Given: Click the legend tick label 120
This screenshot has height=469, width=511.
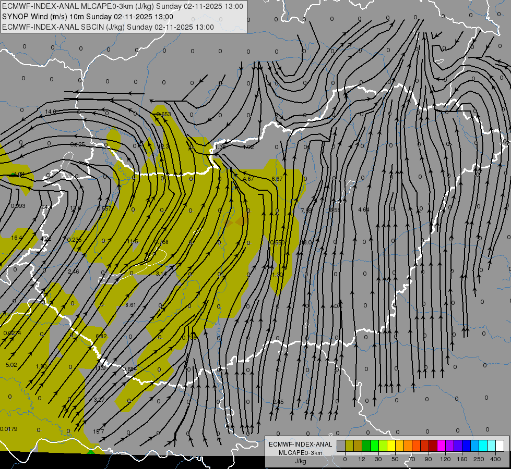Looking at the screenshot, I should point(445,459).
